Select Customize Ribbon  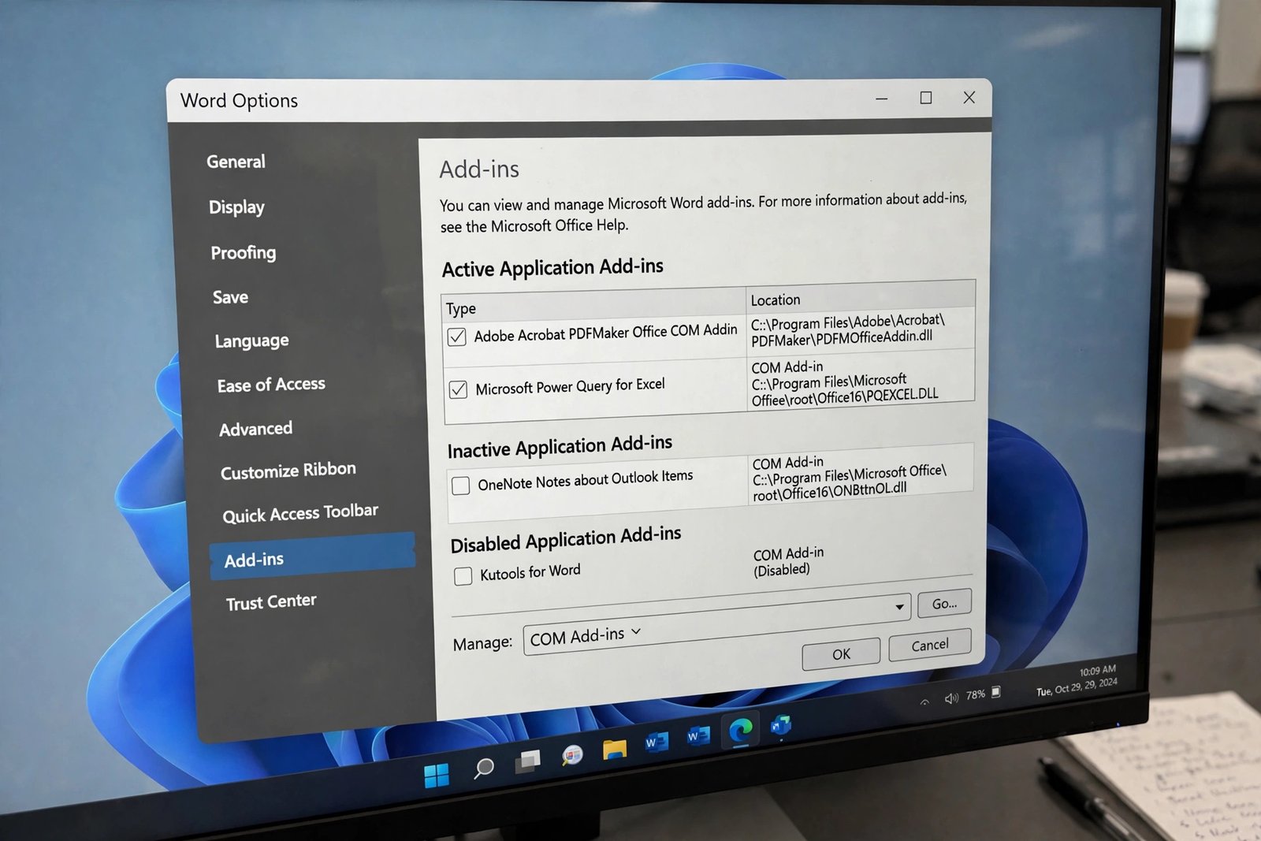[288, 471]
